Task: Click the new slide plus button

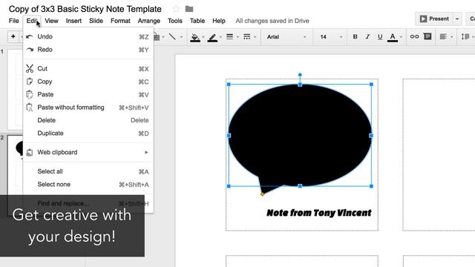Action: point(13,36)
